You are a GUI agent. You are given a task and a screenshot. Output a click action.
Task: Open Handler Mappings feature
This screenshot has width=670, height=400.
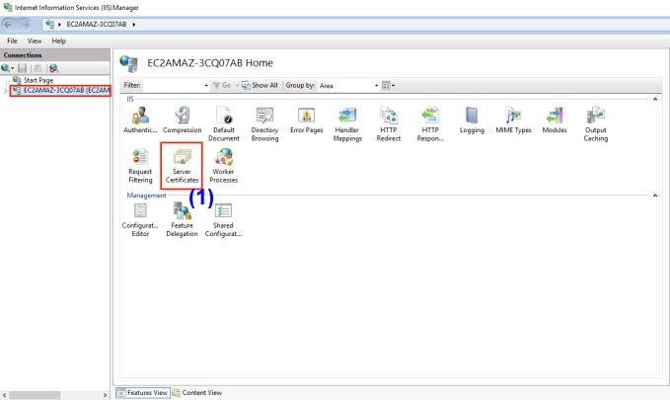pyautogui.click(x=347, y=124)
